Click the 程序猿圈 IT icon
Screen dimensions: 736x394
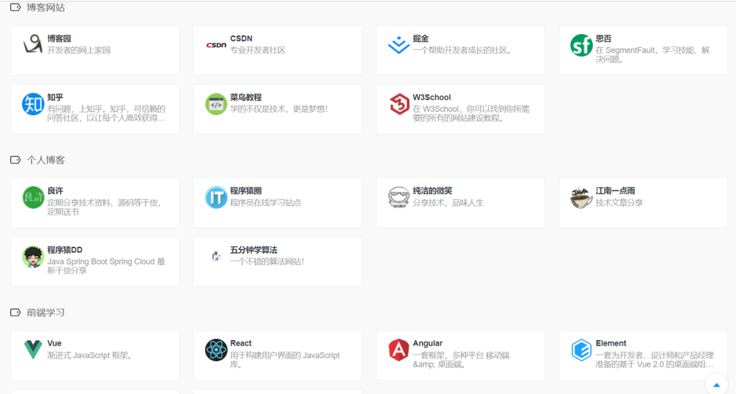[x=216, y=197]
